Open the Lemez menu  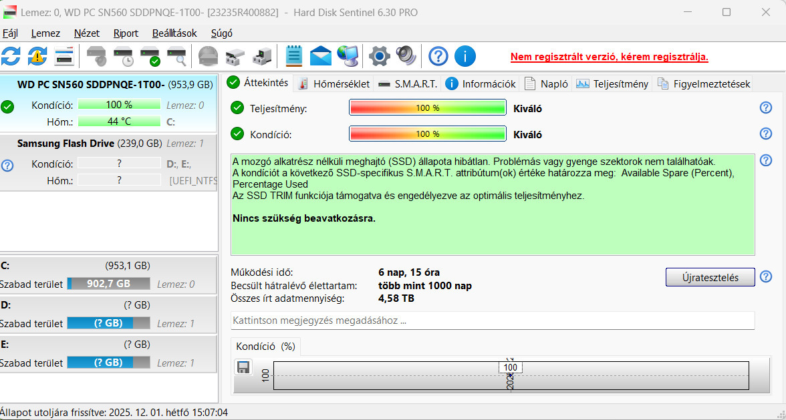(x=45, y=33)
